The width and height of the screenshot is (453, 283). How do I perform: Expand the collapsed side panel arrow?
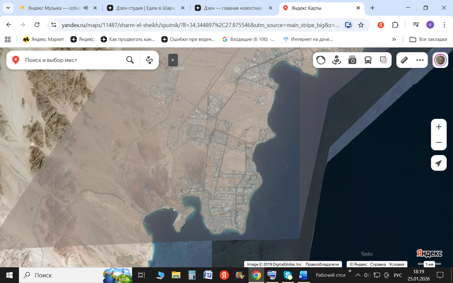(173, 60)
